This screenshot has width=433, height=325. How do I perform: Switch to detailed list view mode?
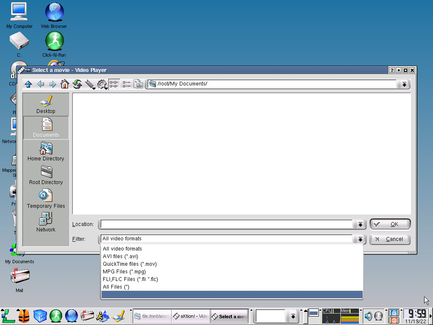(x=126, y=84)
